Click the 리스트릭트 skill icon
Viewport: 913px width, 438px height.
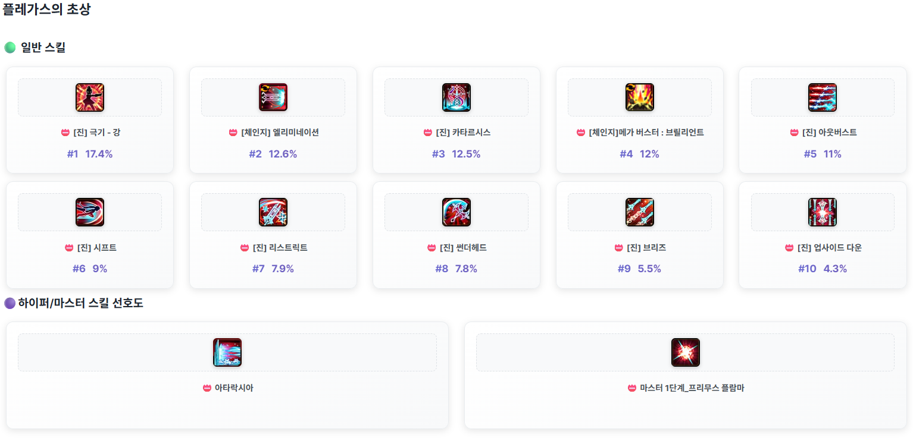click(x=273, y=212)
